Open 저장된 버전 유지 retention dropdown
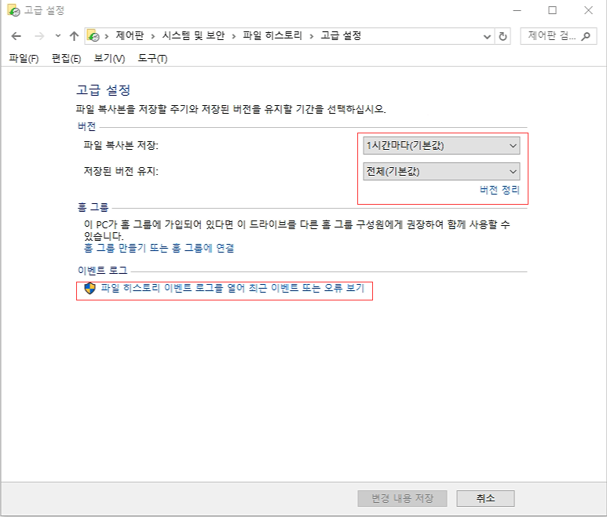Viewport: 607px width, 517px height. click(x=441, y=171)
